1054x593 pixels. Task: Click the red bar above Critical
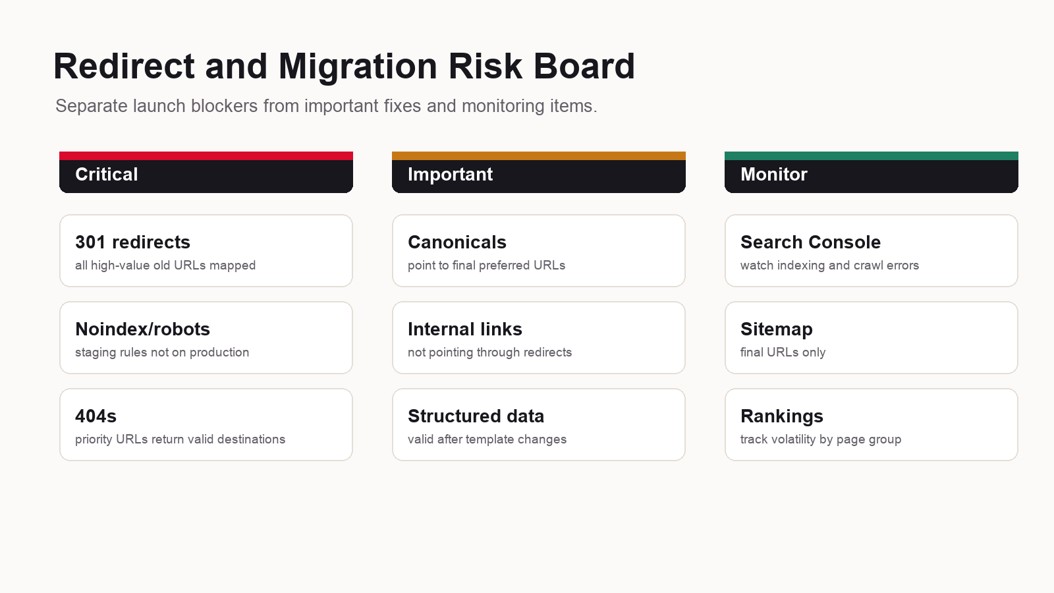(x=206, y=156)
